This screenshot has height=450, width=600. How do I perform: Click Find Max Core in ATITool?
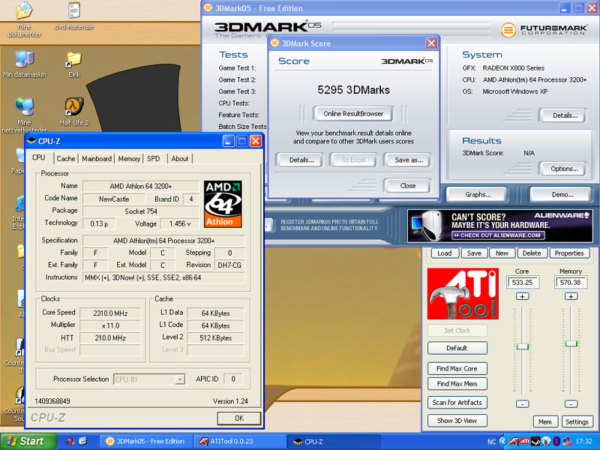click(457, 369)
